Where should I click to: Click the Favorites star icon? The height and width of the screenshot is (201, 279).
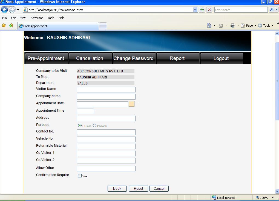pyautogui.click(x=4, y=26)
